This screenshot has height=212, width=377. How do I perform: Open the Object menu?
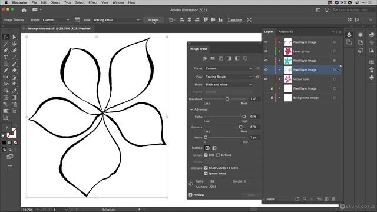pyautogui.click(x=55, y=2)
